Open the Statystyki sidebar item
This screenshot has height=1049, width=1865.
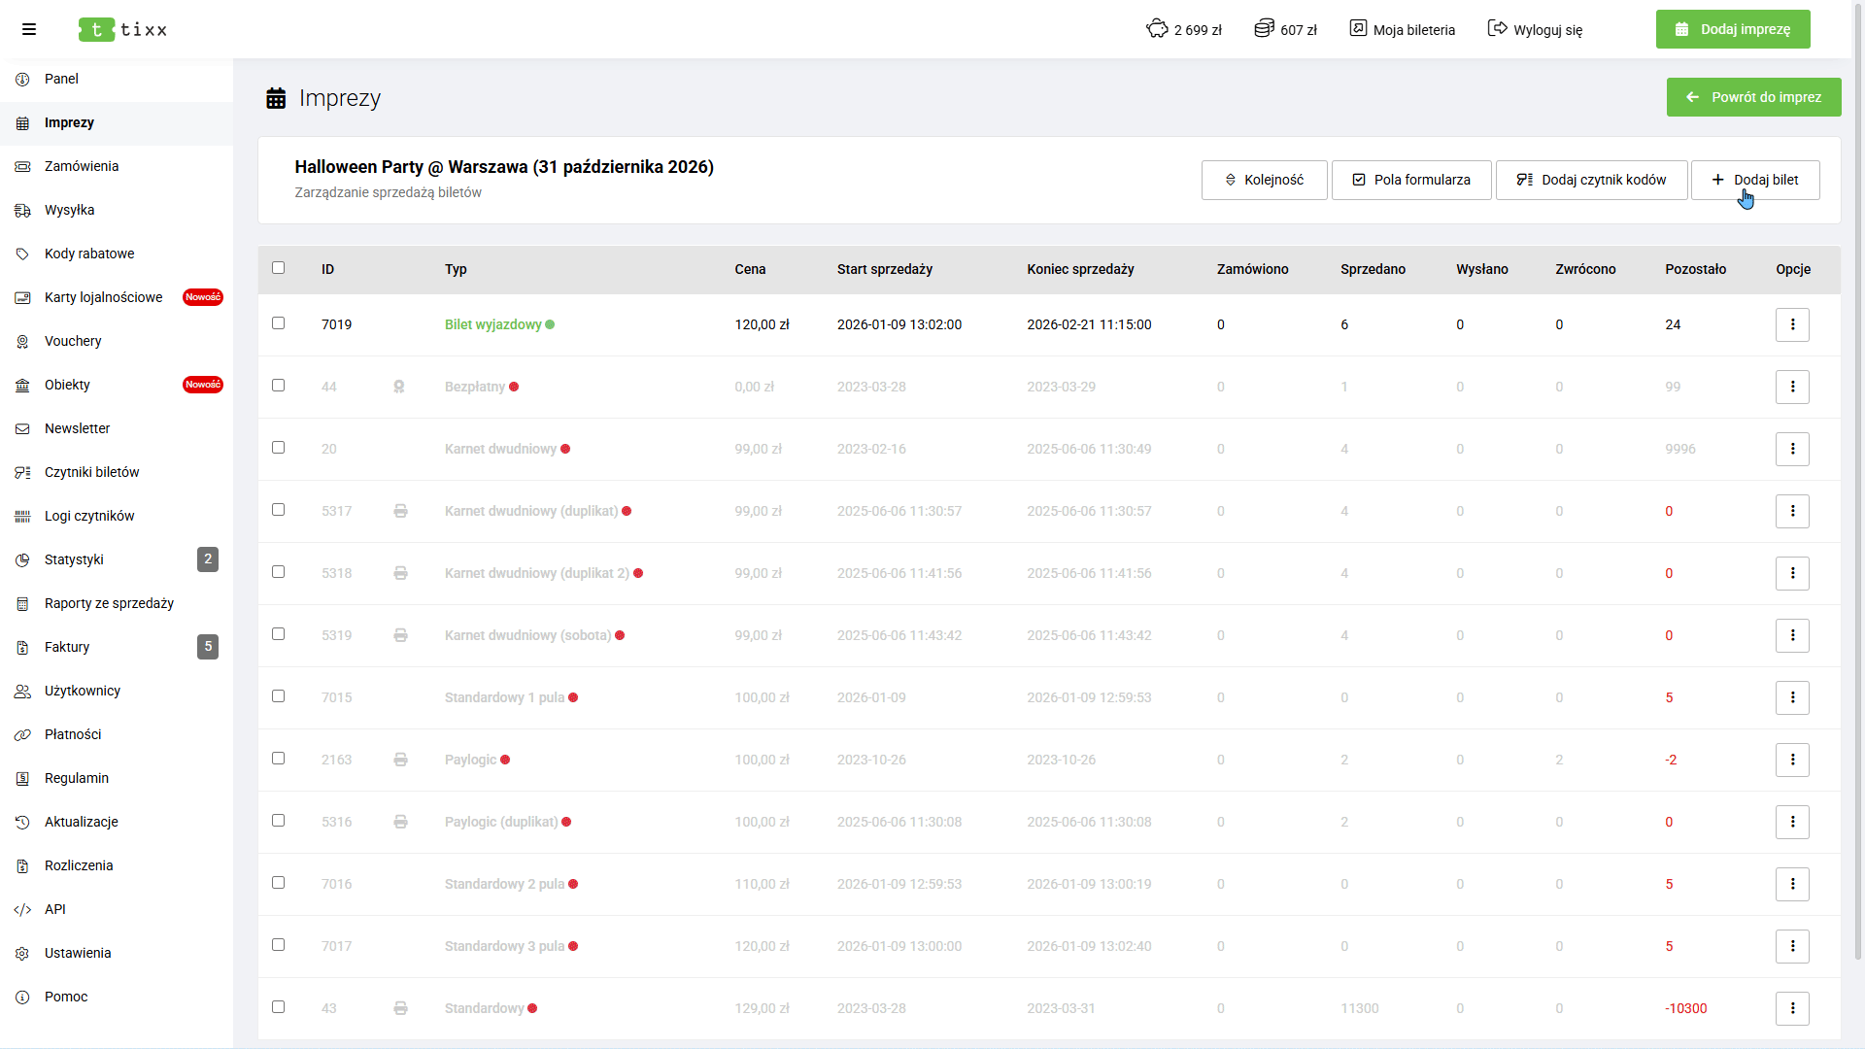(x=74, y=559)
